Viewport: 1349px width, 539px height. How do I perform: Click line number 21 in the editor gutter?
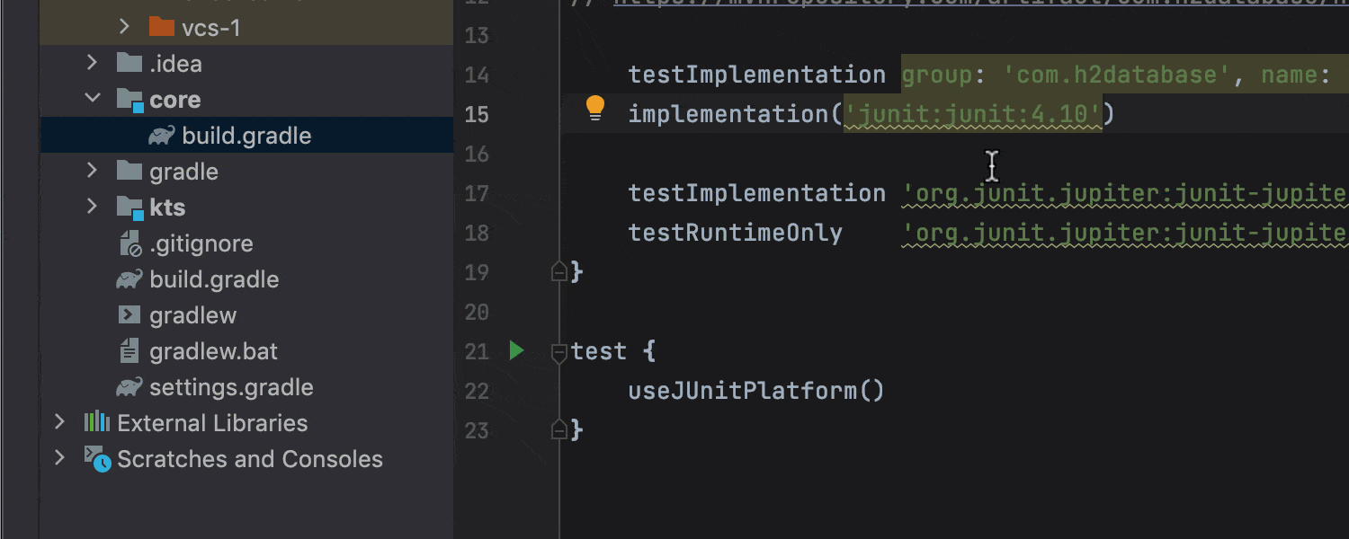(x=477, y=351)
